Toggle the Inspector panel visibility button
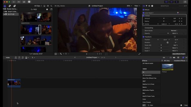 click(176, 2)
